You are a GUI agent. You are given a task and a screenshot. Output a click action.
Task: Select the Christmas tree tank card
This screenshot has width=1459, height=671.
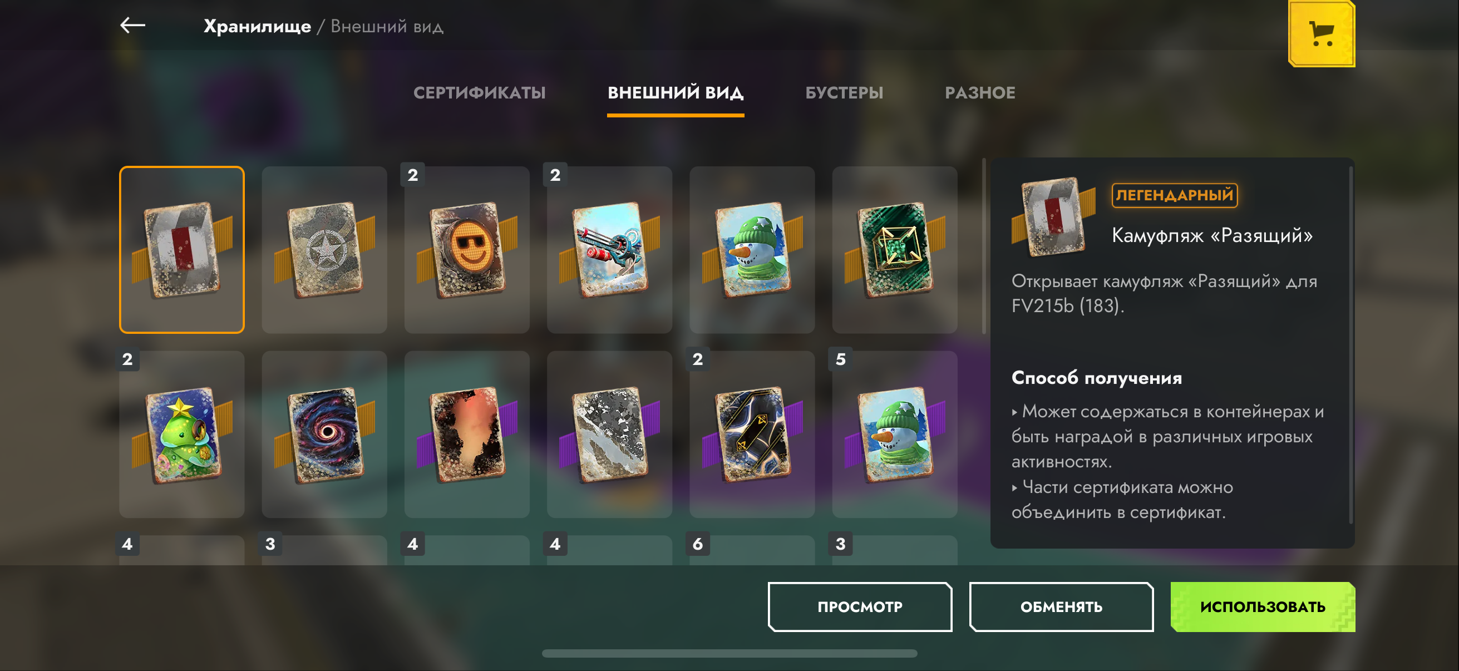[x=182, y=435]
